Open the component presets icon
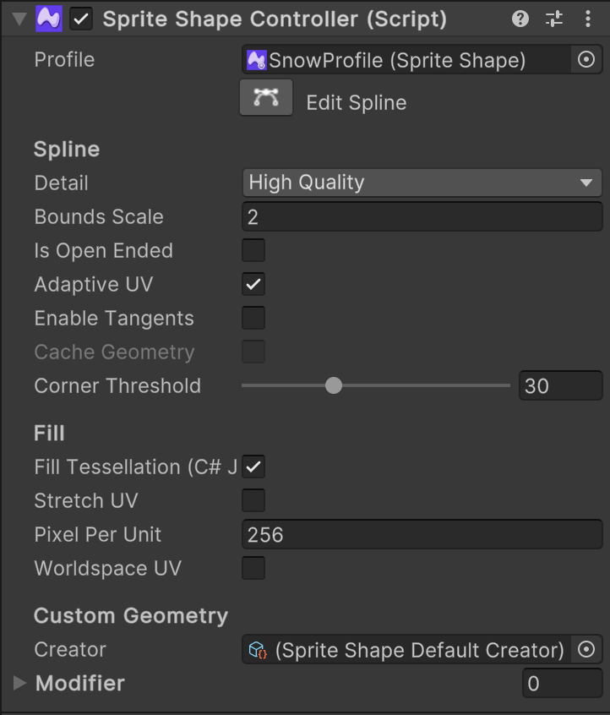The height and width of the screenshot is (715, 610). tap(554, 19)
